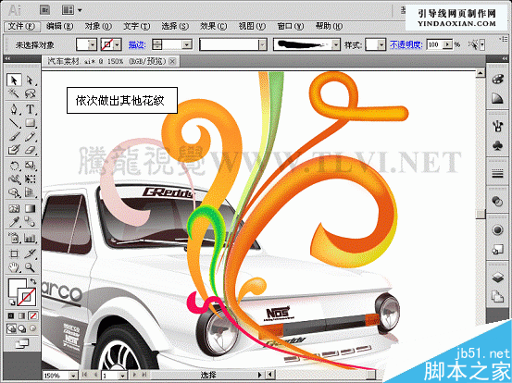Open the stroke color dropdown in control bar
512x383 pixels.
[118, 44]
